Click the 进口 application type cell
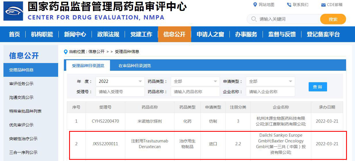 [213, 144]
